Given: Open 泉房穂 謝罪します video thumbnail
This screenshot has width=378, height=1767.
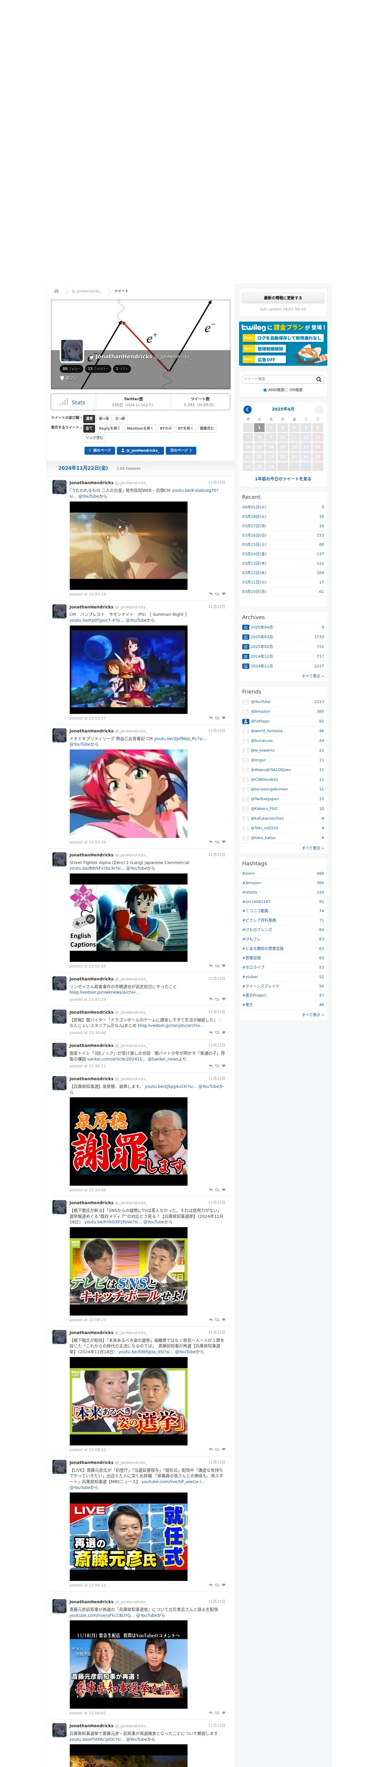Looking at the screenshot, I should 128,1141.
